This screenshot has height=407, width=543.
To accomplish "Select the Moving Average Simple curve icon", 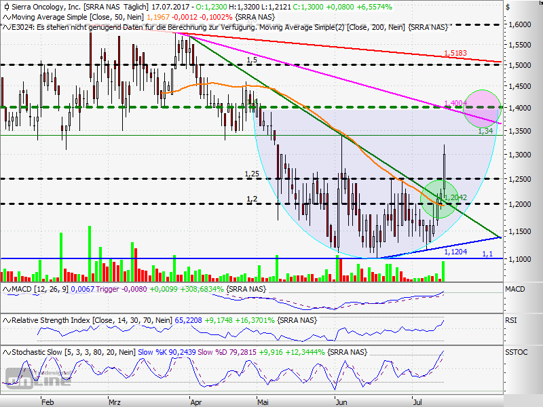I will click(6, 18).
